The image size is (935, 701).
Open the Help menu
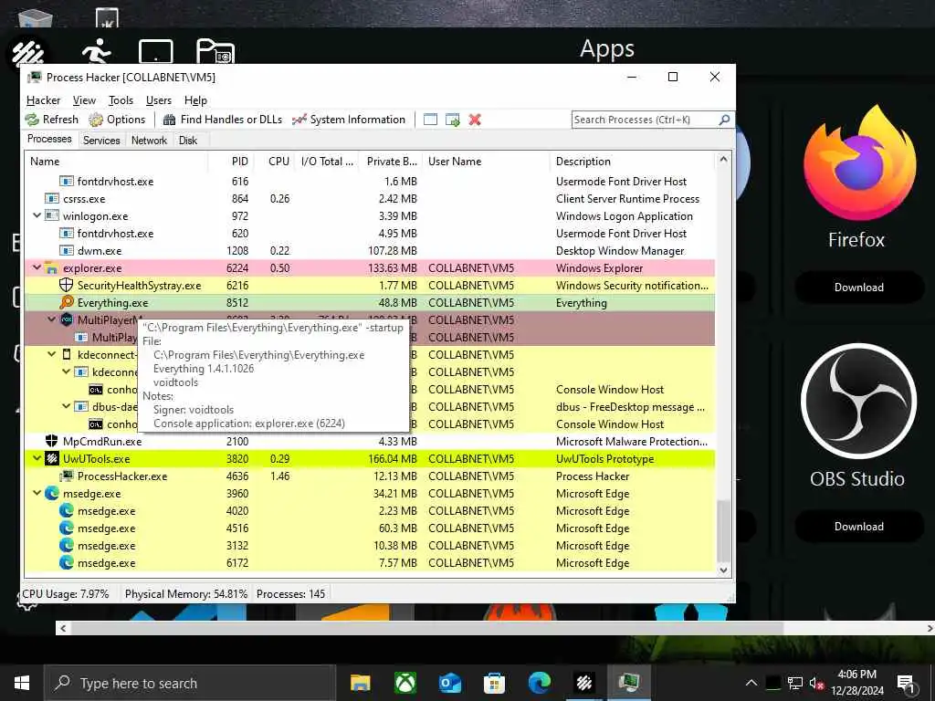pyautogui.click(x=195, y=100)
